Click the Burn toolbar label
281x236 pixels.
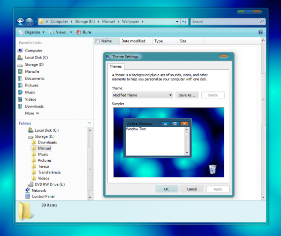pyautogui.click(x=87, y=32)
